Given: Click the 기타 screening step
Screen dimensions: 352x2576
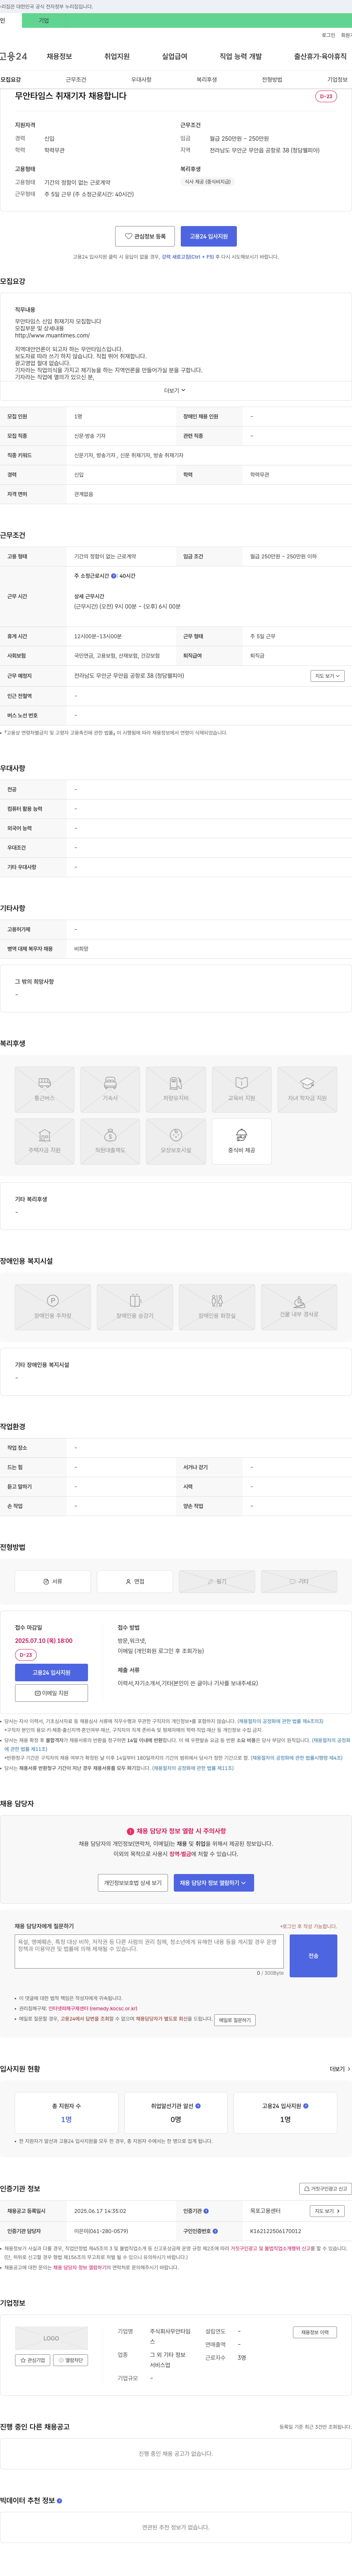Looking at the screenshot, I should [x=299, y=1581].
